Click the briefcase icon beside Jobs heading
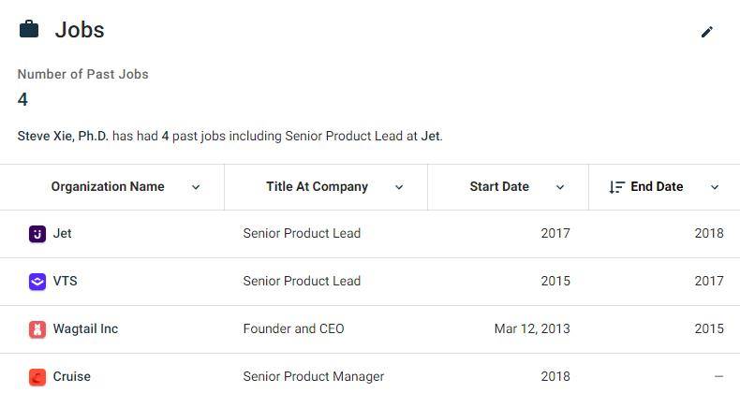 [x=29, y=29]
